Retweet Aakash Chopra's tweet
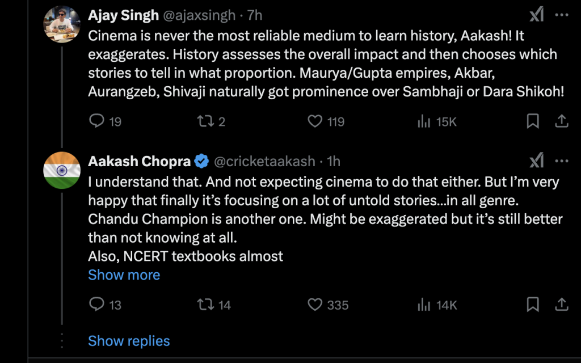Viewport: 581px width, 363px height. pos(204,305)
